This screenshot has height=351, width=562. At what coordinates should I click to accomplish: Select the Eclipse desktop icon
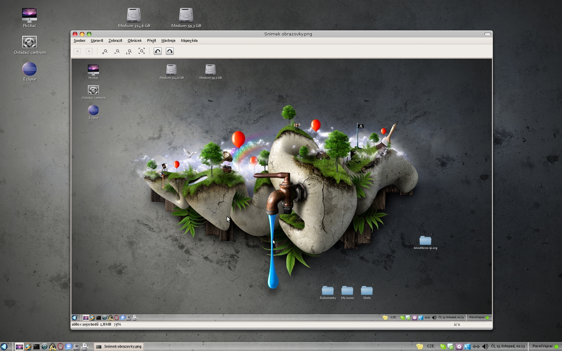pyautogui.click(x=30, y=72)
